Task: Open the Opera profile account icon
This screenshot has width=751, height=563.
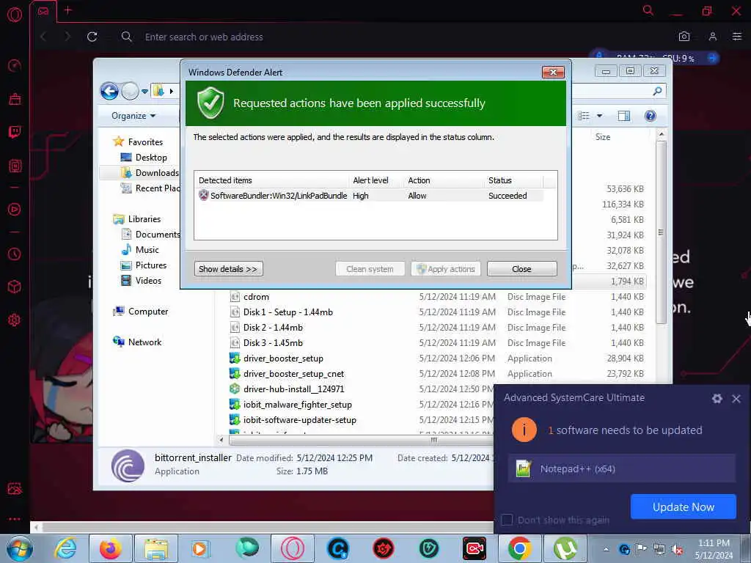Action: tap(713, 37)
